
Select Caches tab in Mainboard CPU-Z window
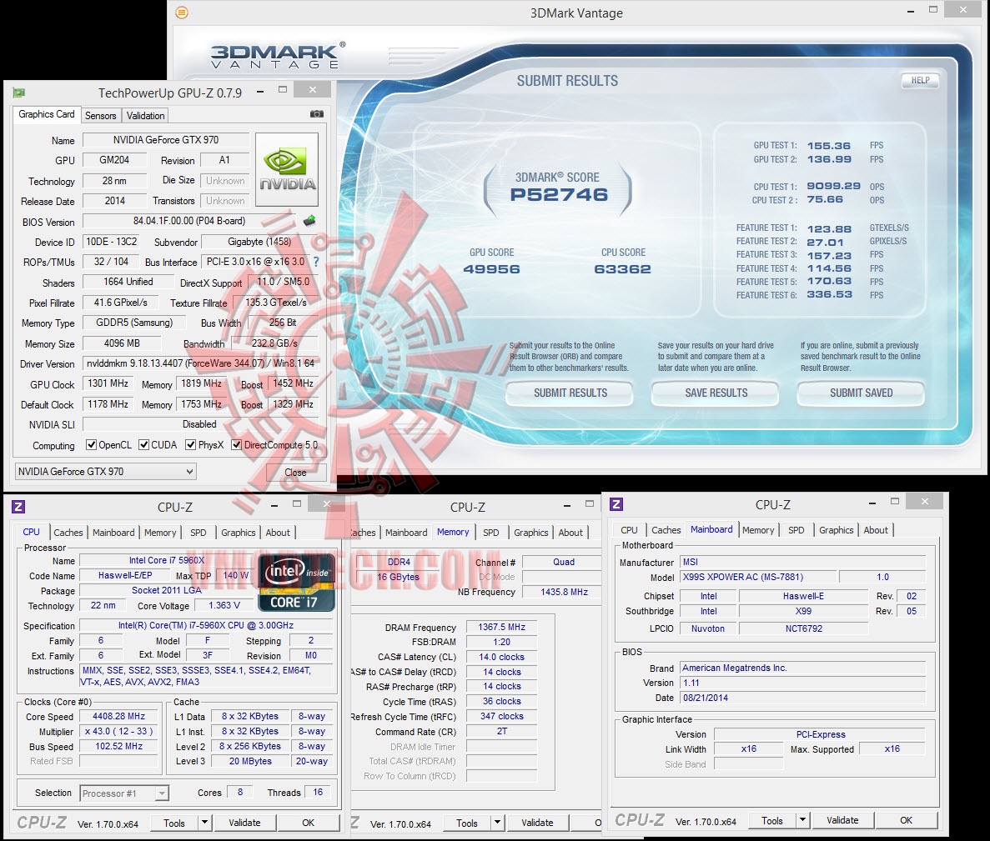click(x=666, y=530)
